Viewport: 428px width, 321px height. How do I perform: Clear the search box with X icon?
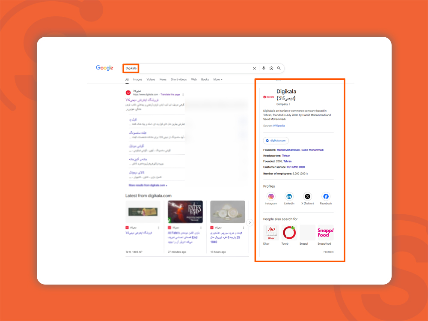[x=254, y=68]
